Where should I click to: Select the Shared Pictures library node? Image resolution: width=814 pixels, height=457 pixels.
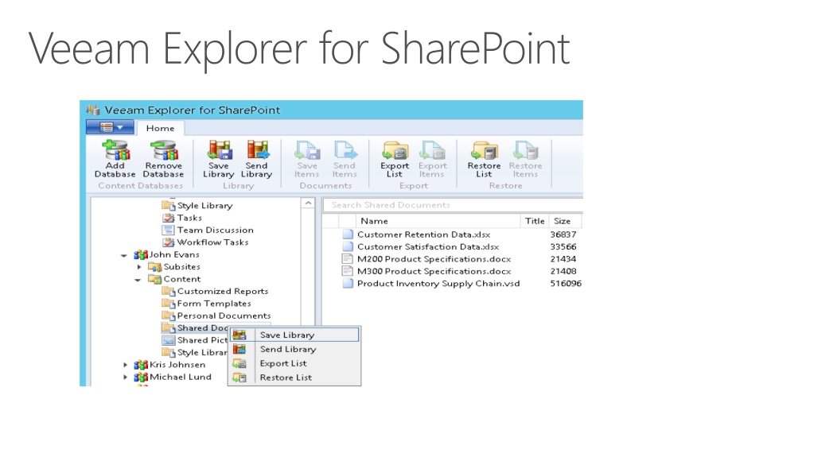195,340
